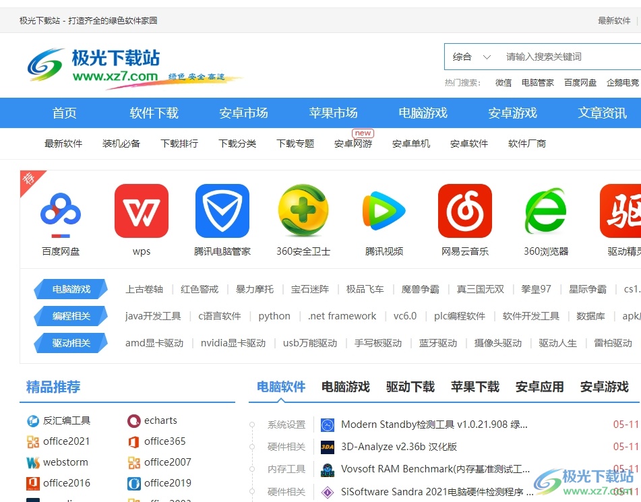The width and height of the screenshot is (641, 502).
Task: Open 软件下载 in the main navigation
Action: (154, 113)
